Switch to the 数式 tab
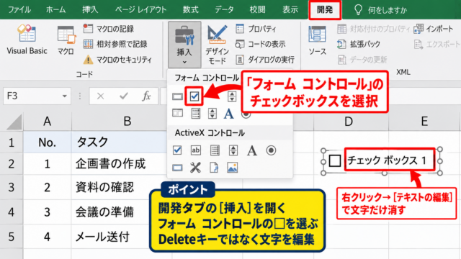Screen dimensions: 461x259 [x=190, y=9]
